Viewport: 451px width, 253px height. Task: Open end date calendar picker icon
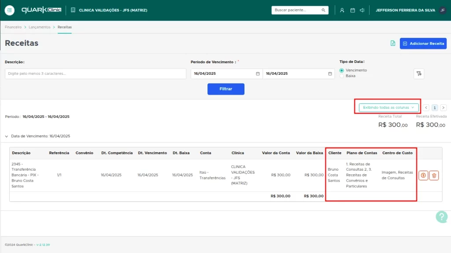[330, 73]
